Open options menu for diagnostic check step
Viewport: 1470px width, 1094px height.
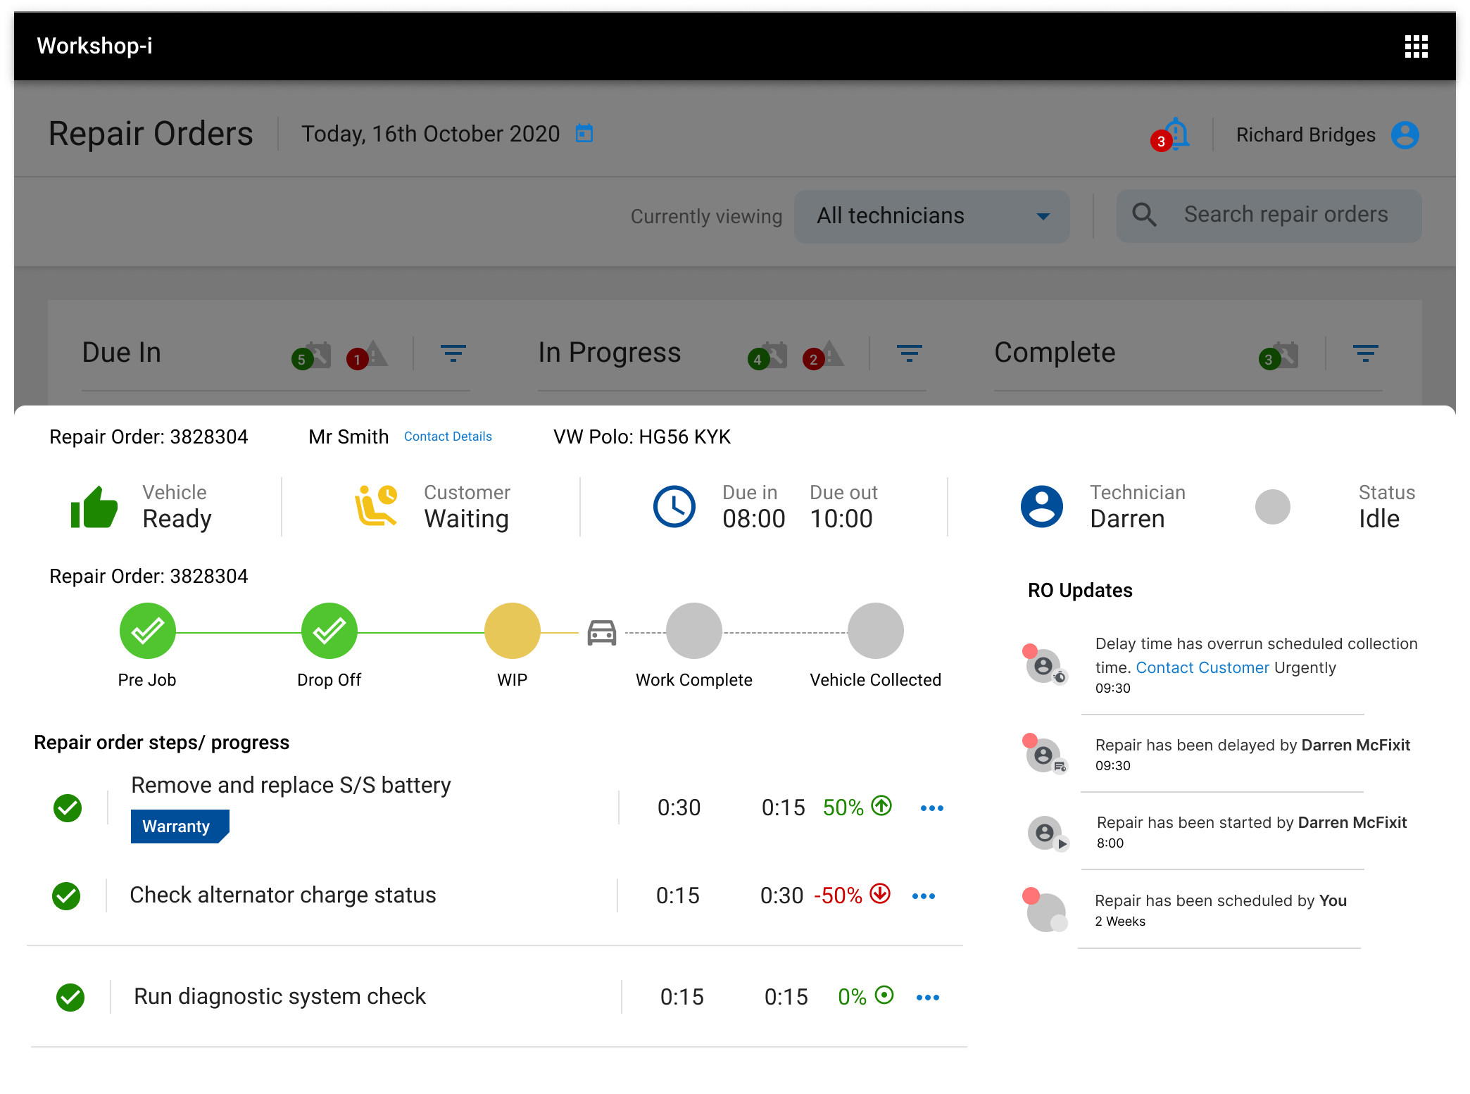point(927,998)
